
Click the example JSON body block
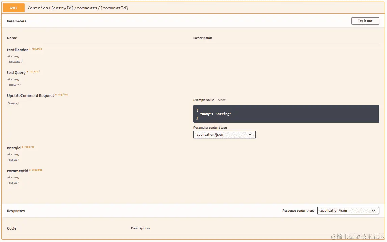286,114
